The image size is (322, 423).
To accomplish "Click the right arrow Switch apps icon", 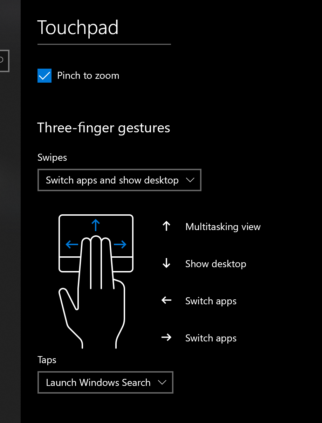I will click(x=166, y=338).
